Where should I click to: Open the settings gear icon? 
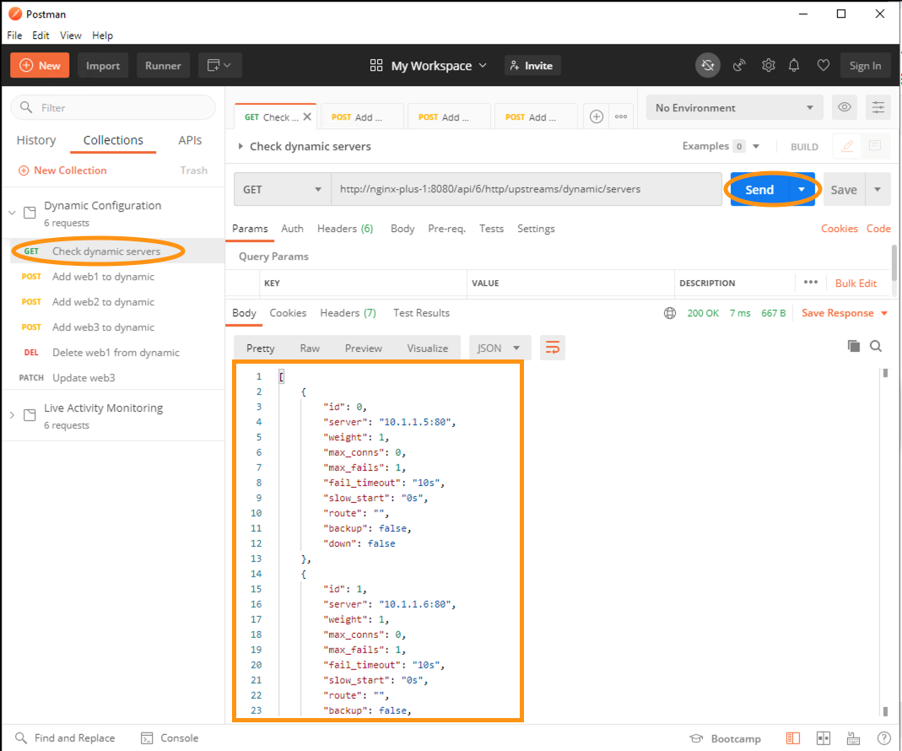coord(768,66)
